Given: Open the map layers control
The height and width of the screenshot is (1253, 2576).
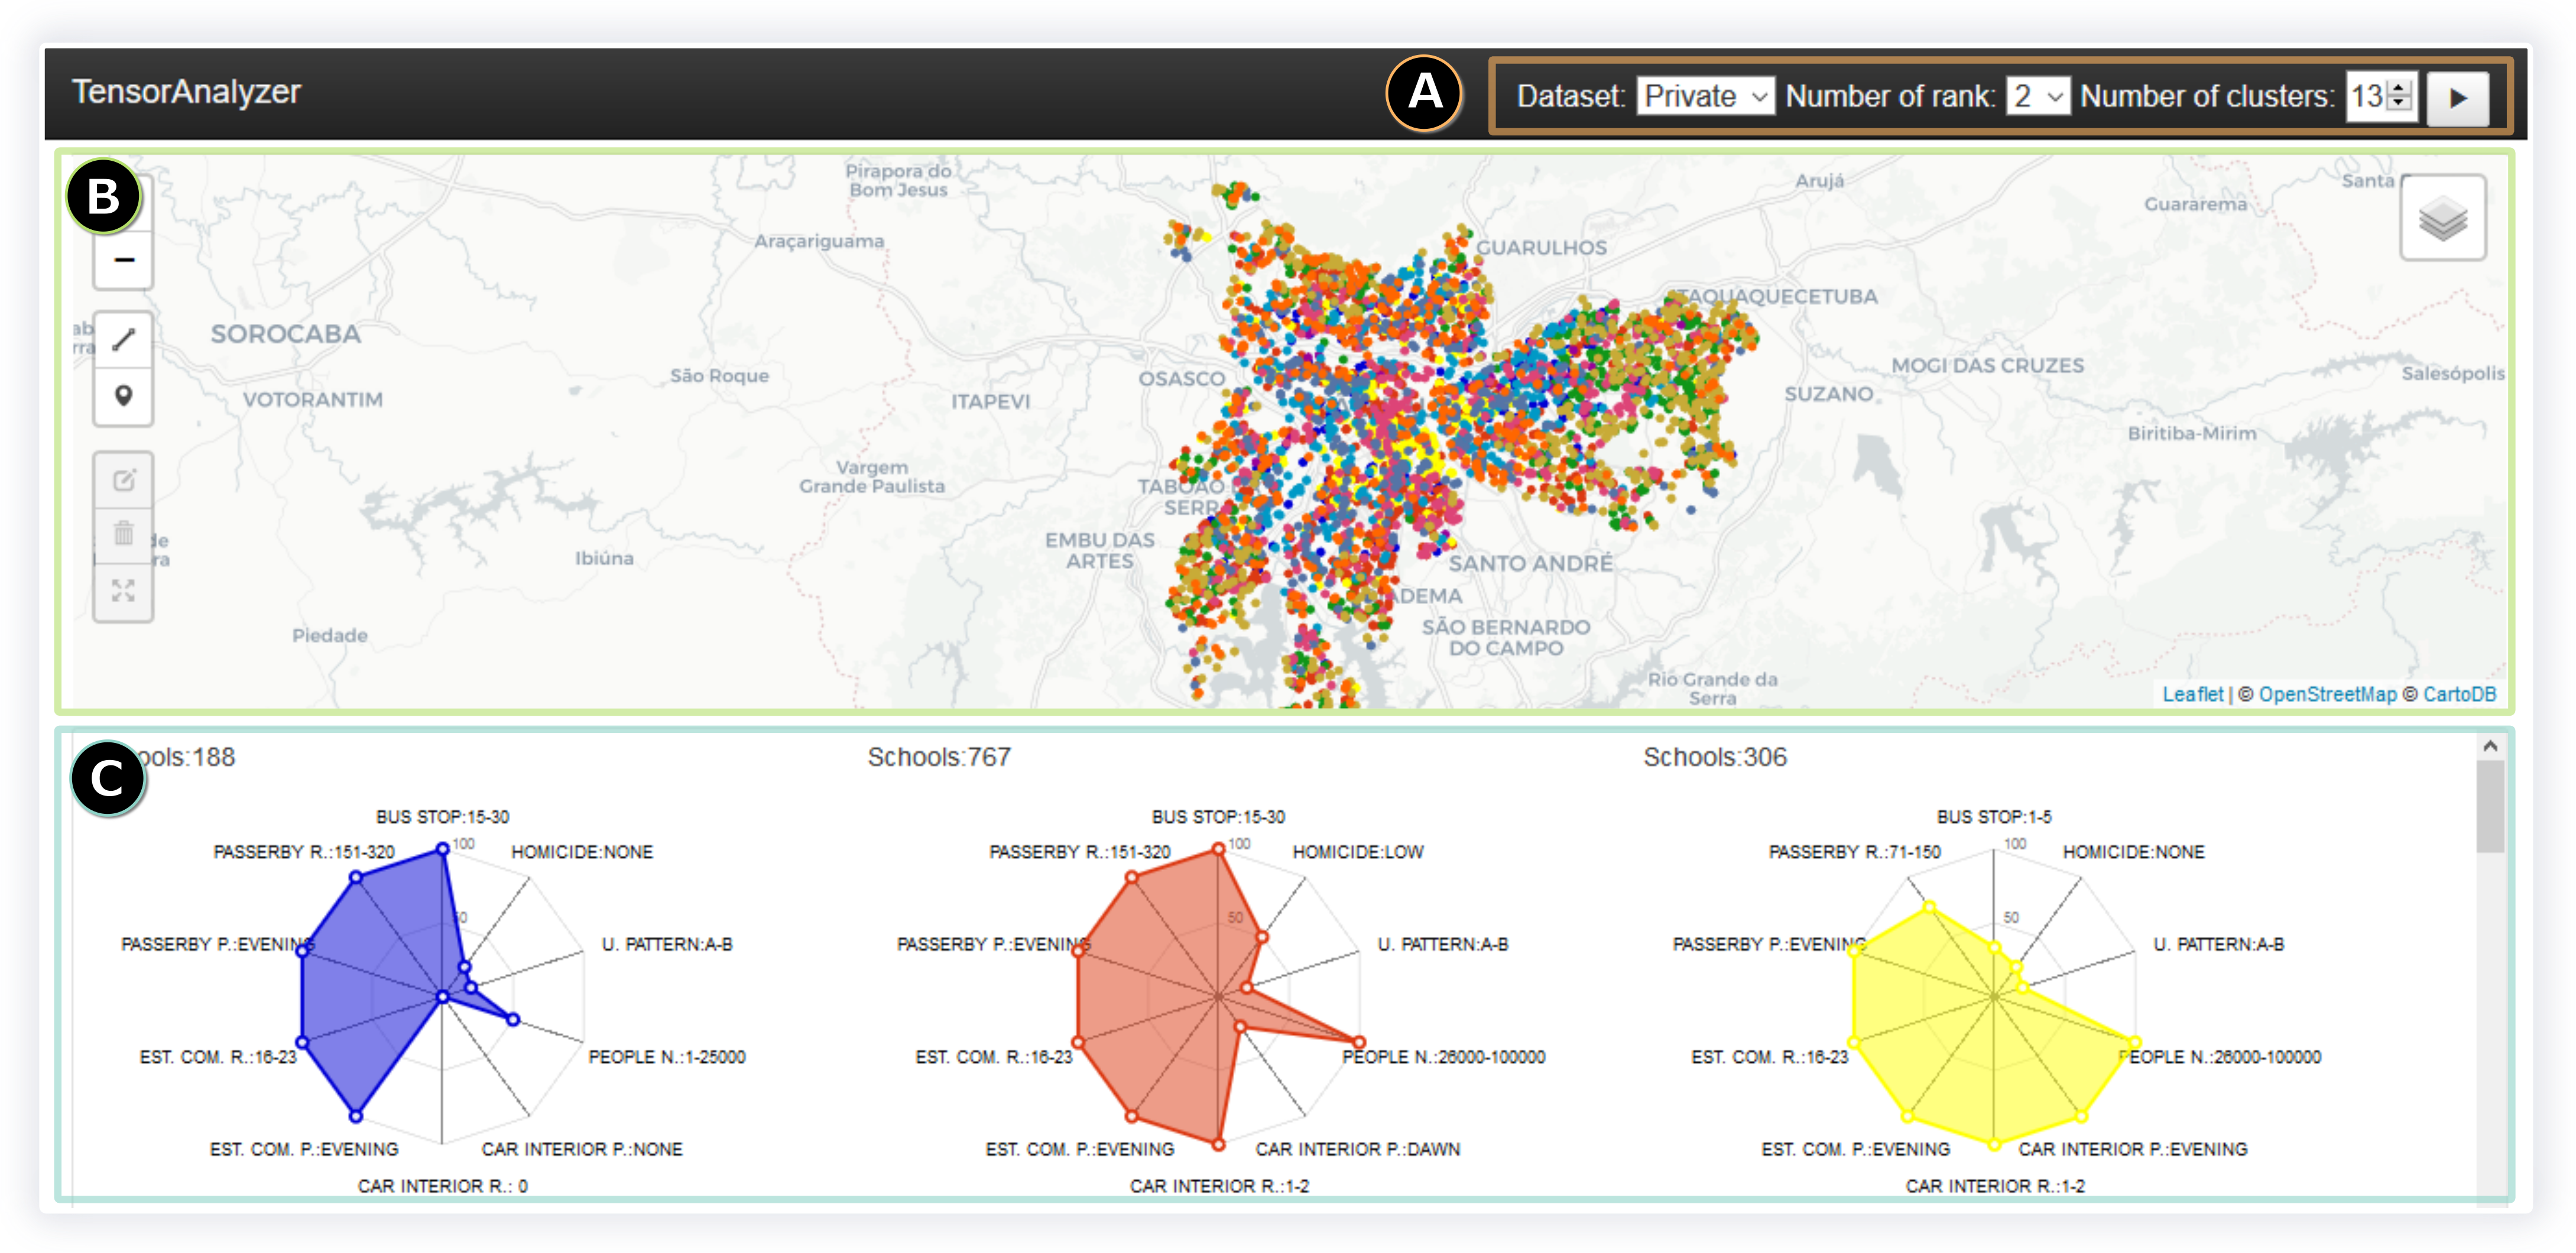Looking at the screenshot, I should [x=2442, y=219].
